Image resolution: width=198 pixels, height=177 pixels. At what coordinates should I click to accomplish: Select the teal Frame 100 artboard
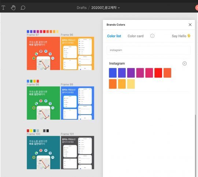click(x=43, y=153)
